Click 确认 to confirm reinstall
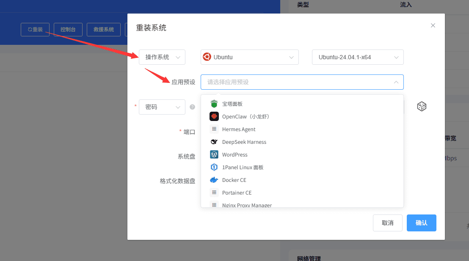Screen dimensions: 469x261 422,223
